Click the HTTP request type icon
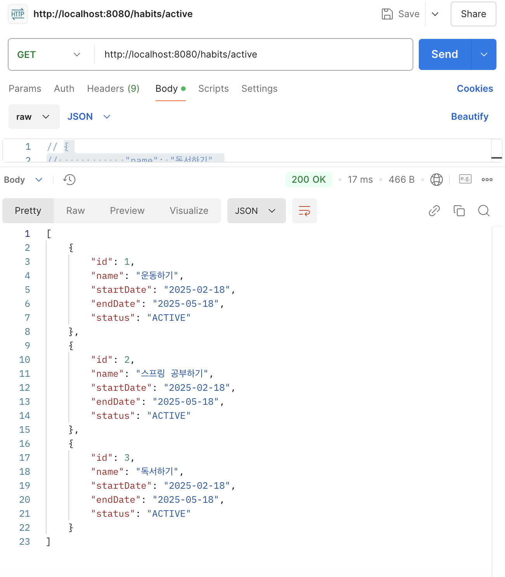The image size is (505, 577). [18, 14]
